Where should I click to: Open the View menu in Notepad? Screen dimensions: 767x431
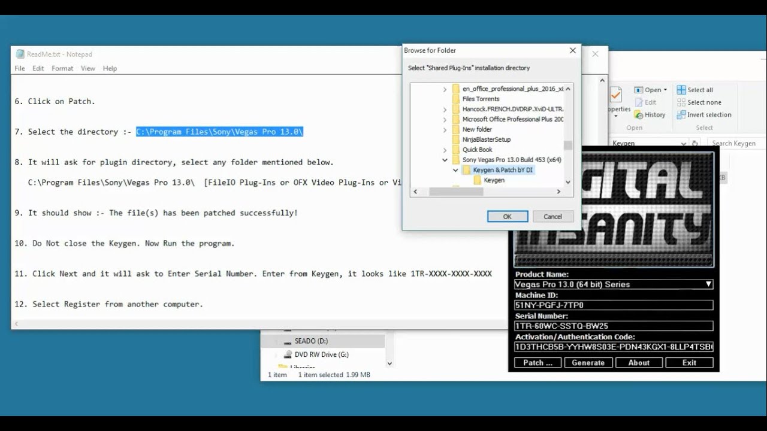88,68
